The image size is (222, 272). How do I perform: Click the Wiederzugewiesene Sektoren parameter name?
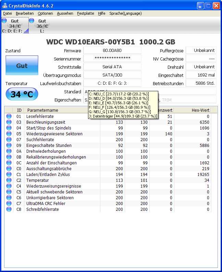pyautogui.click(x=54, y=134)
